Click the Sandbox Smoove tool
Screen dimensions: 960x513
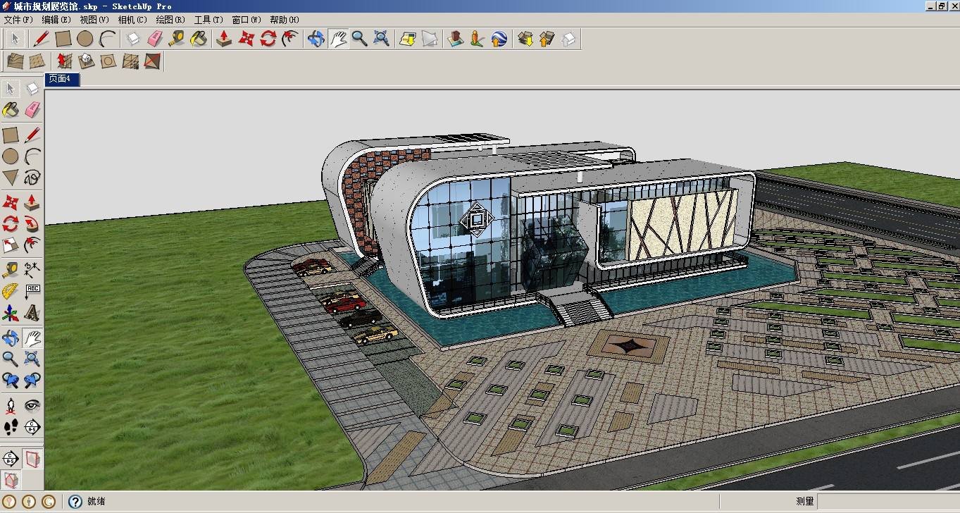[x=64, y=61]
